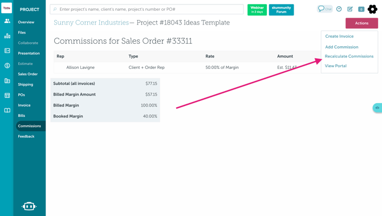Click the Amount column header
Screen dimensions: 382x216
click(285, 56)
